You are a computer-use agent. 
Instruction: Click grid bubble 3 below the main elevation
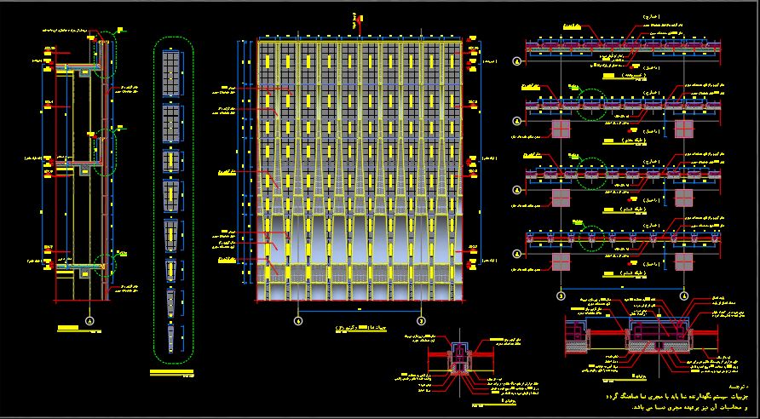(x=422, y=321)
